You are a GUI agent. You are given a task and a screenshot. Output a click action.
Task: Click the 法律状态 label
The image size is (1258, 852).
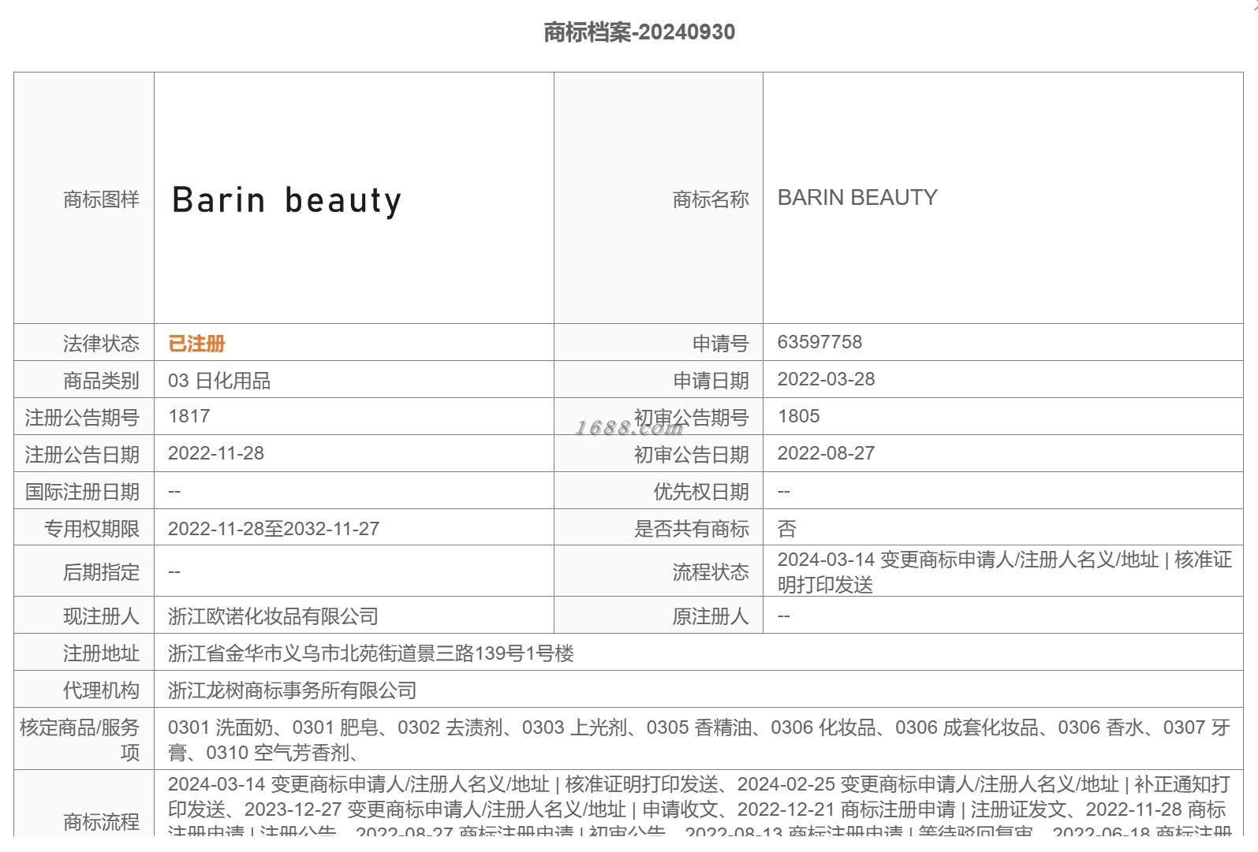(101, 344)
